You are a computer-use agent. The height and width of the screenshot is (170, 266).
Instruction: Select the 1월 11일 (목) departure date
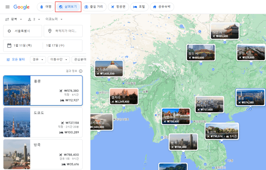click(23, 46)
